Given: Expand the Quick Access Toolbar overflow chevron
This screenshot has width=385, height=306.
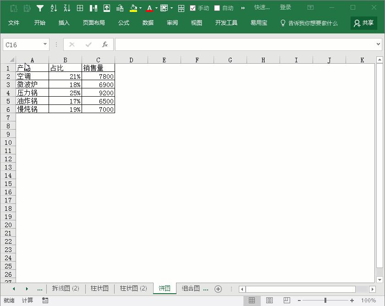Looking at the screenshot, I should click(x=243, y=7).
